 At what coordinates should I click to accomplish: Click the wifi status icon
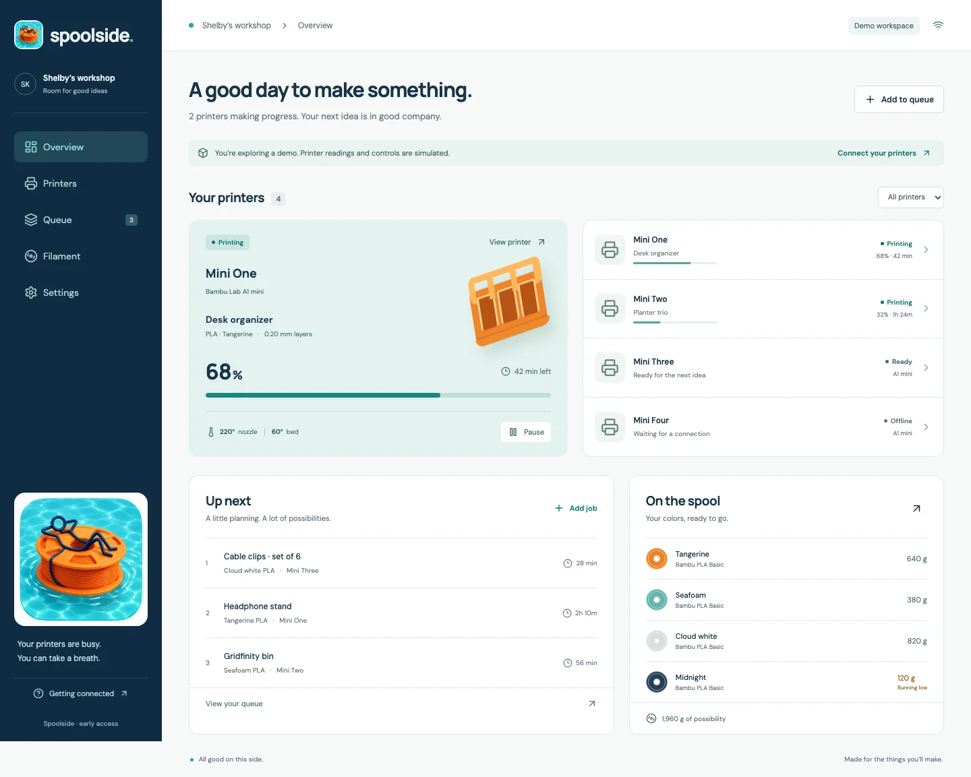point(938,26)
